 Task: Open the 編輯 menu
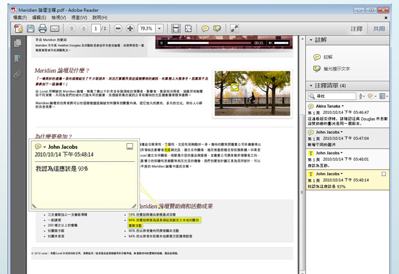pyautogui.click(x=34, y=18)
